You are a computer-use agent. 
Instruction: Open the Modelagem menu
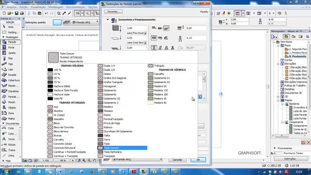(x=56, y=7)
